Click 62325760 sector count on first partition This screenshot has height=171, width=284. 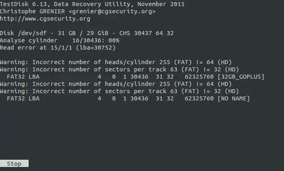click(199, 77)
